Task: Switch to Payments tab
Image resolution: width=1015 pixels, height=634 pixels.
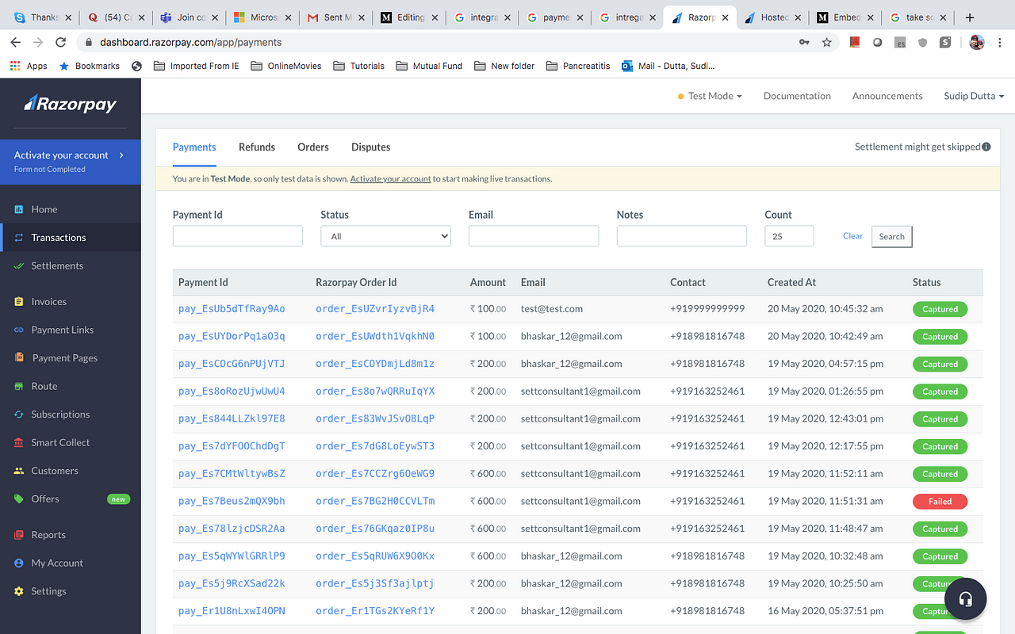Action: point(194,147)
